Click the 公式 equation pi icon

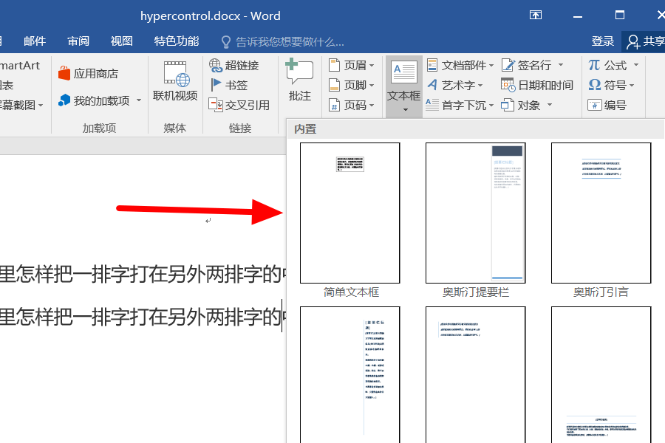[x=594, y=65]
